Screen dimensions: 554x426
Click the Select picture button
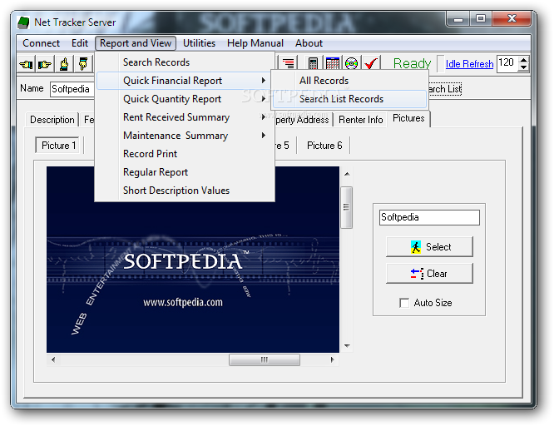(x=429, y=247)
